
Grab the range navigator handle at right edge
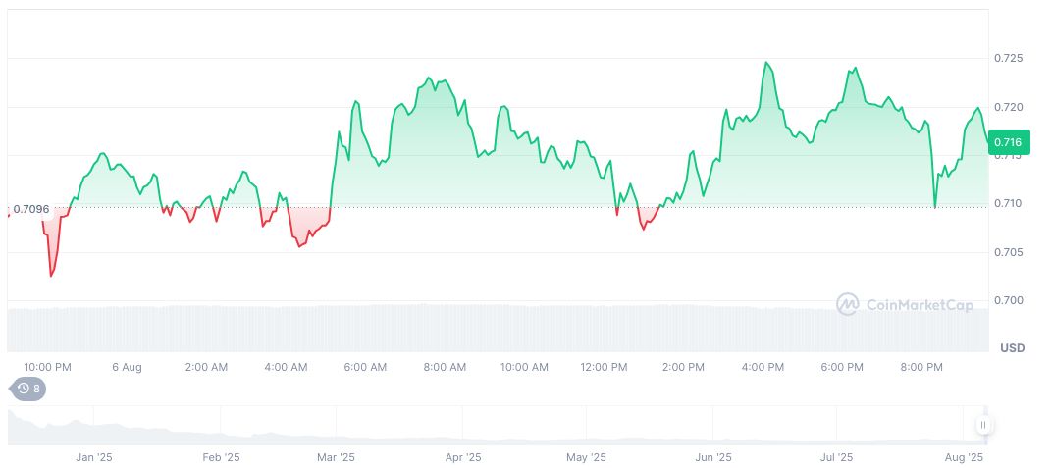click(983, 425)
